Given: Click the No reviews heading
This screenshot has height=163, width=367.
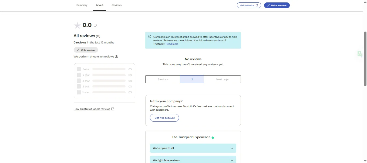Looking at the screenshot, I should click(x=193, y=59).
